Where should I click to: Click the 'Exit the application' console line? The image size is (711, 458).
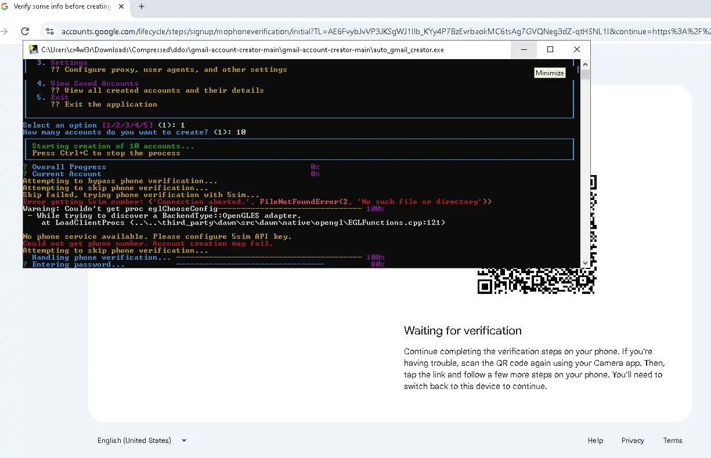[104, 104]
